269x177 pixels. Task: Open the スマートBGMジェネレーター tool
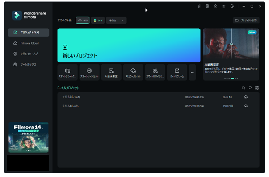click(155, 72)
